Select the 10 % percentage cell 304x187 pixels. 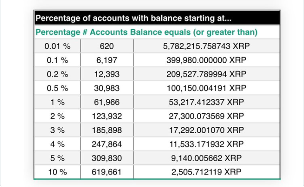tap(56, 172)
